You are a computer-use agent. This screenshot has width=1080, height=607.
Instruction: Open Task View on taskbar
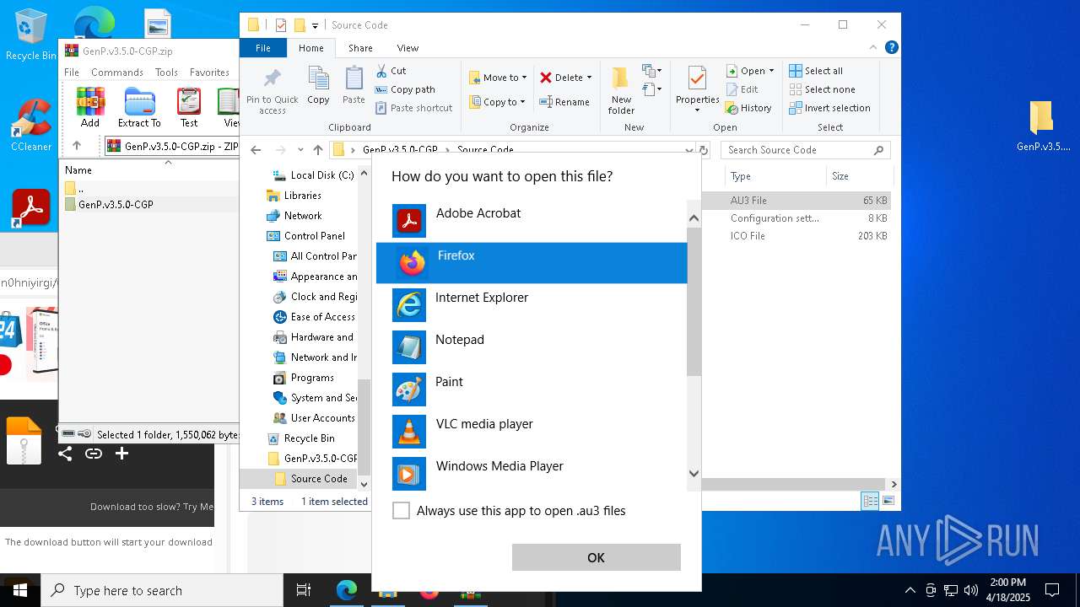pyautogui.click(x=304, y=590)
